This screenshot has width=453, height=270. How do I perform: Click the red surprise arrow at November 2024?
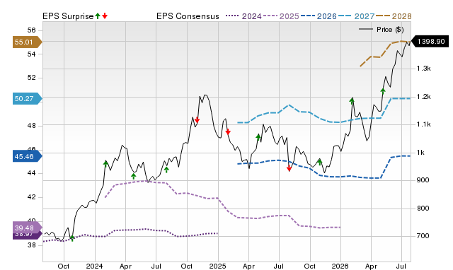point(197,120)
